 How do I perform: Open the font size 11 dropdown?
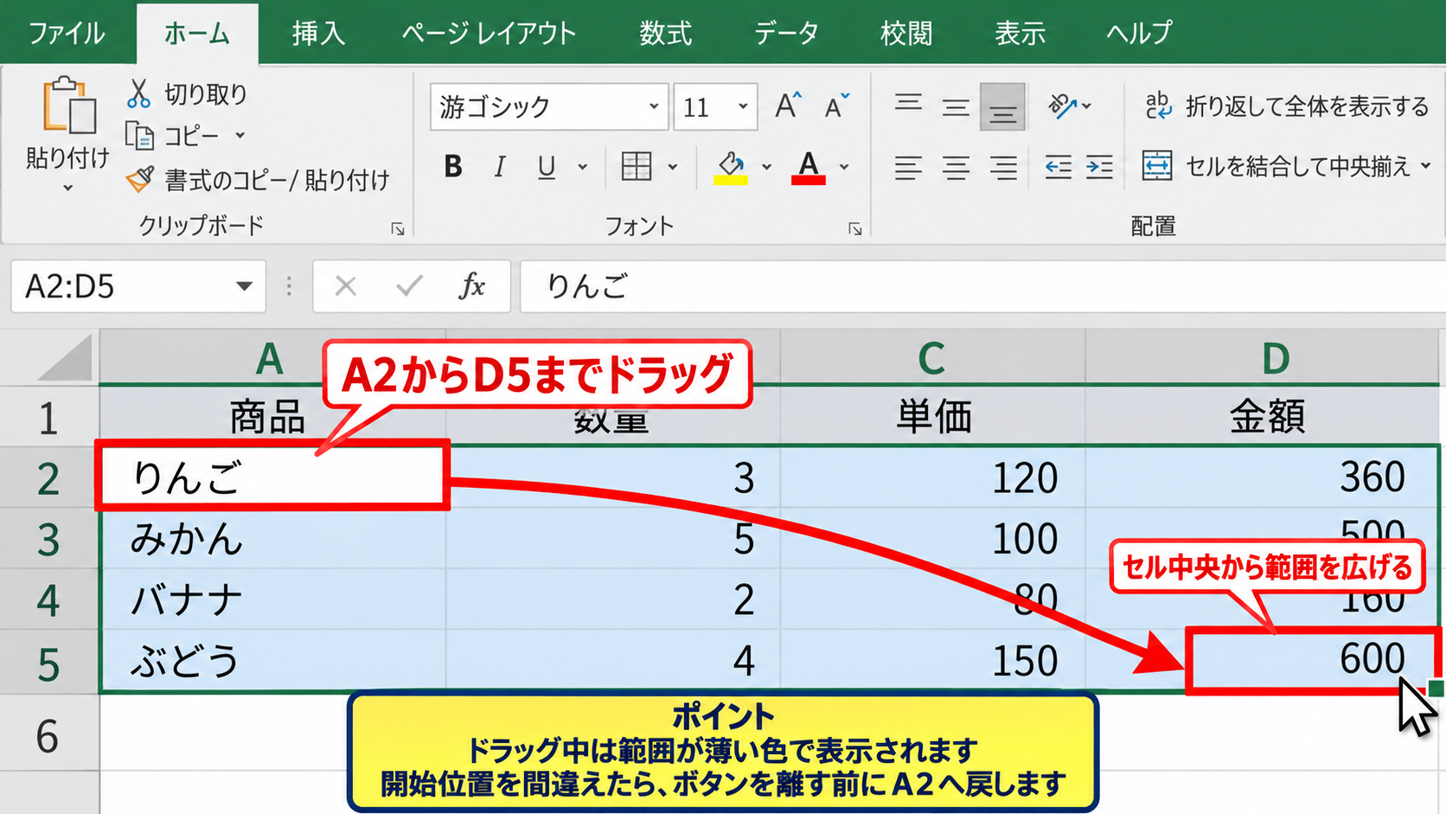(x=743, y=106)
